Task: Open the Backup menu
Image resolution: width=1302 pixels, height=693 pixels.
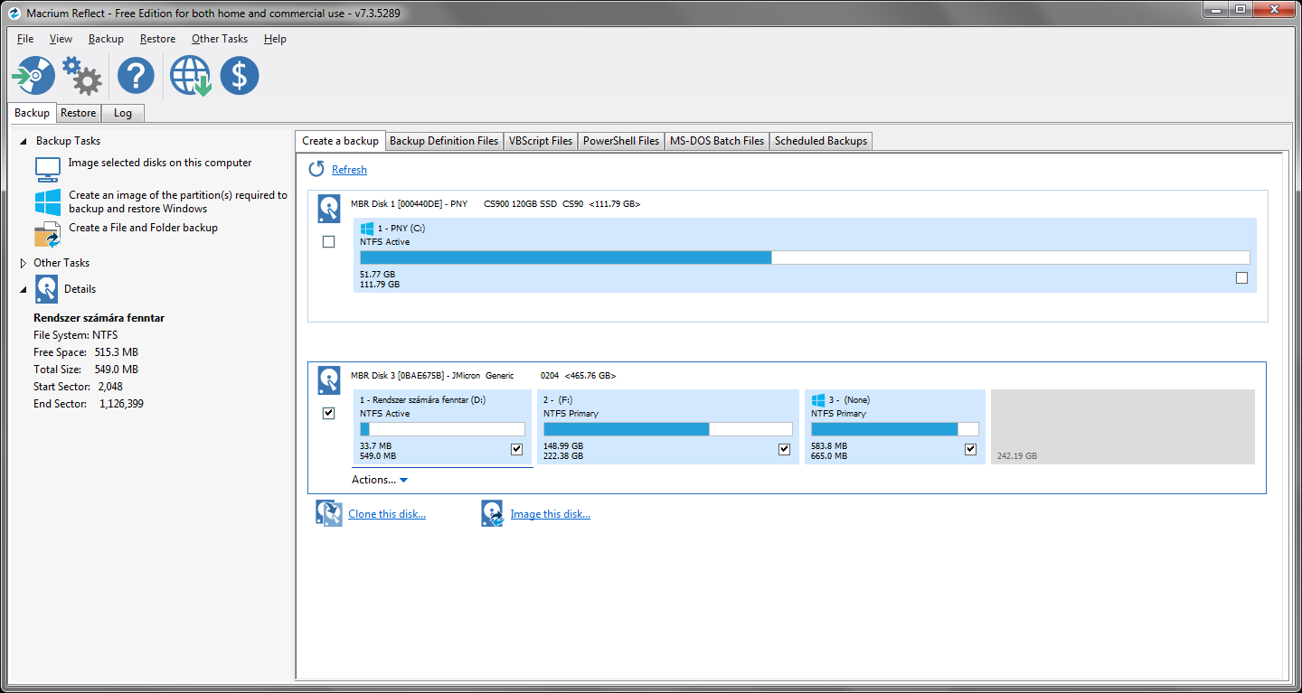Action: 106,39
